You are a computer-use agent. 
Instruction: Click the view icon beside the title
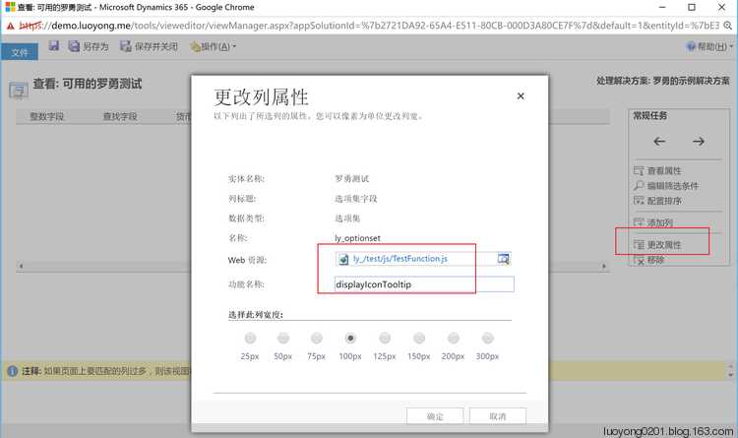[x=19, y=90]
